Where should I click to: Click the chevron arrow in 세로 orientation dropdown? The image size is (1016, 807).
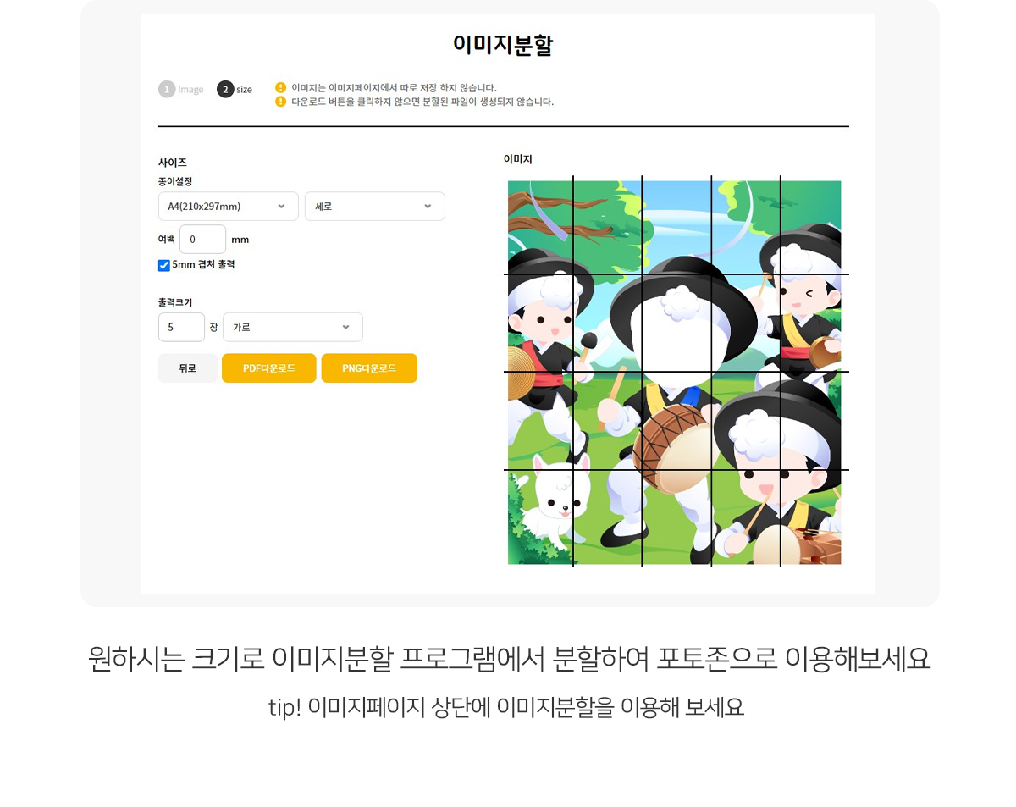pyautogui.click(x=428, y=206)
